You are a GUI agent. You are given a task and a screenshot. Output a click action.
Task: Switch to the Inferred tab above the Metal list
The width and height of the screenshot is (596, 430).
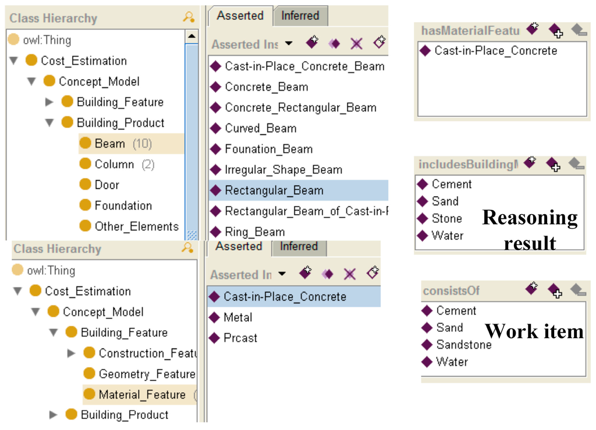299,247
